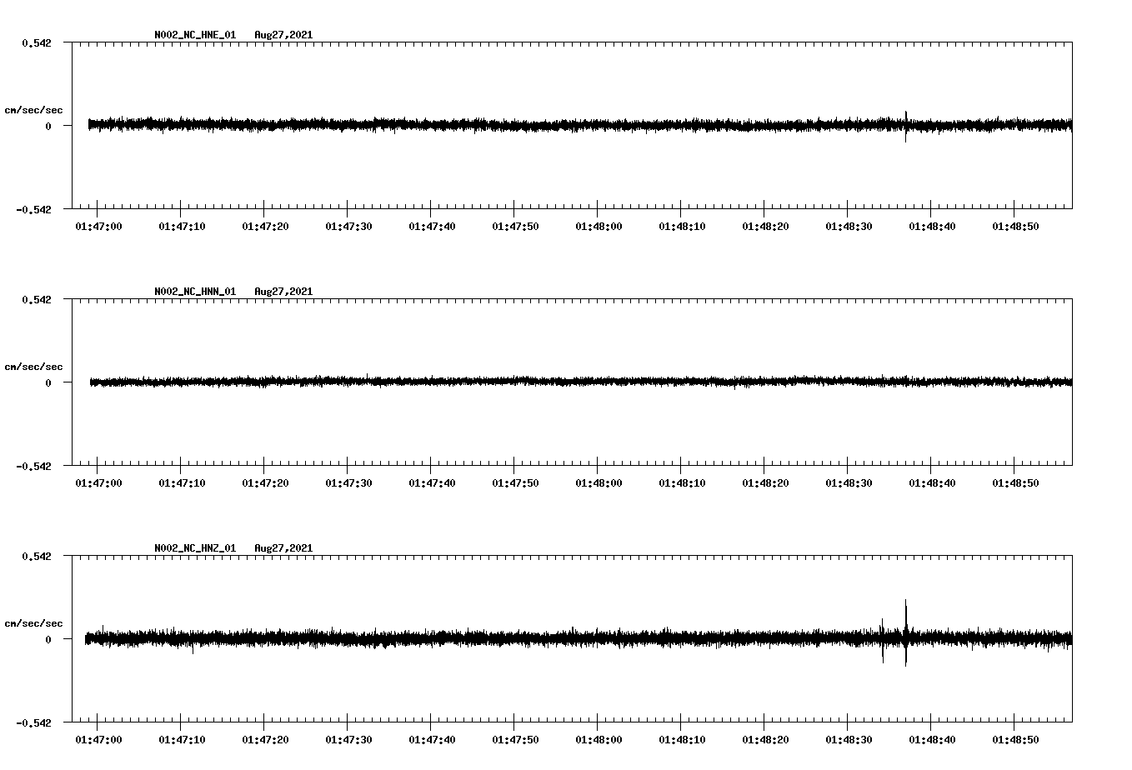This screenshot has width=1132, height=770.
Task: Click the -0.542 lower limit on HNE axis
Action: pyautogui.click(x=33, y=209)
